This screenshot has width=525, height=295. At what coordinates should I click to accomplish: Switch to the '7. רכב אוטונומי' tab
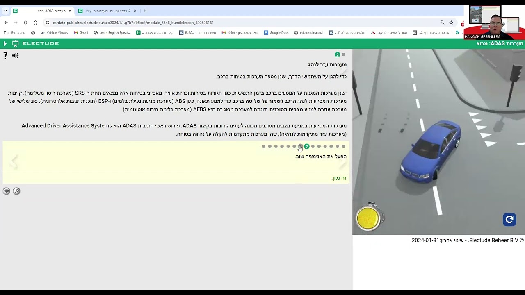[x=107, y=11]
